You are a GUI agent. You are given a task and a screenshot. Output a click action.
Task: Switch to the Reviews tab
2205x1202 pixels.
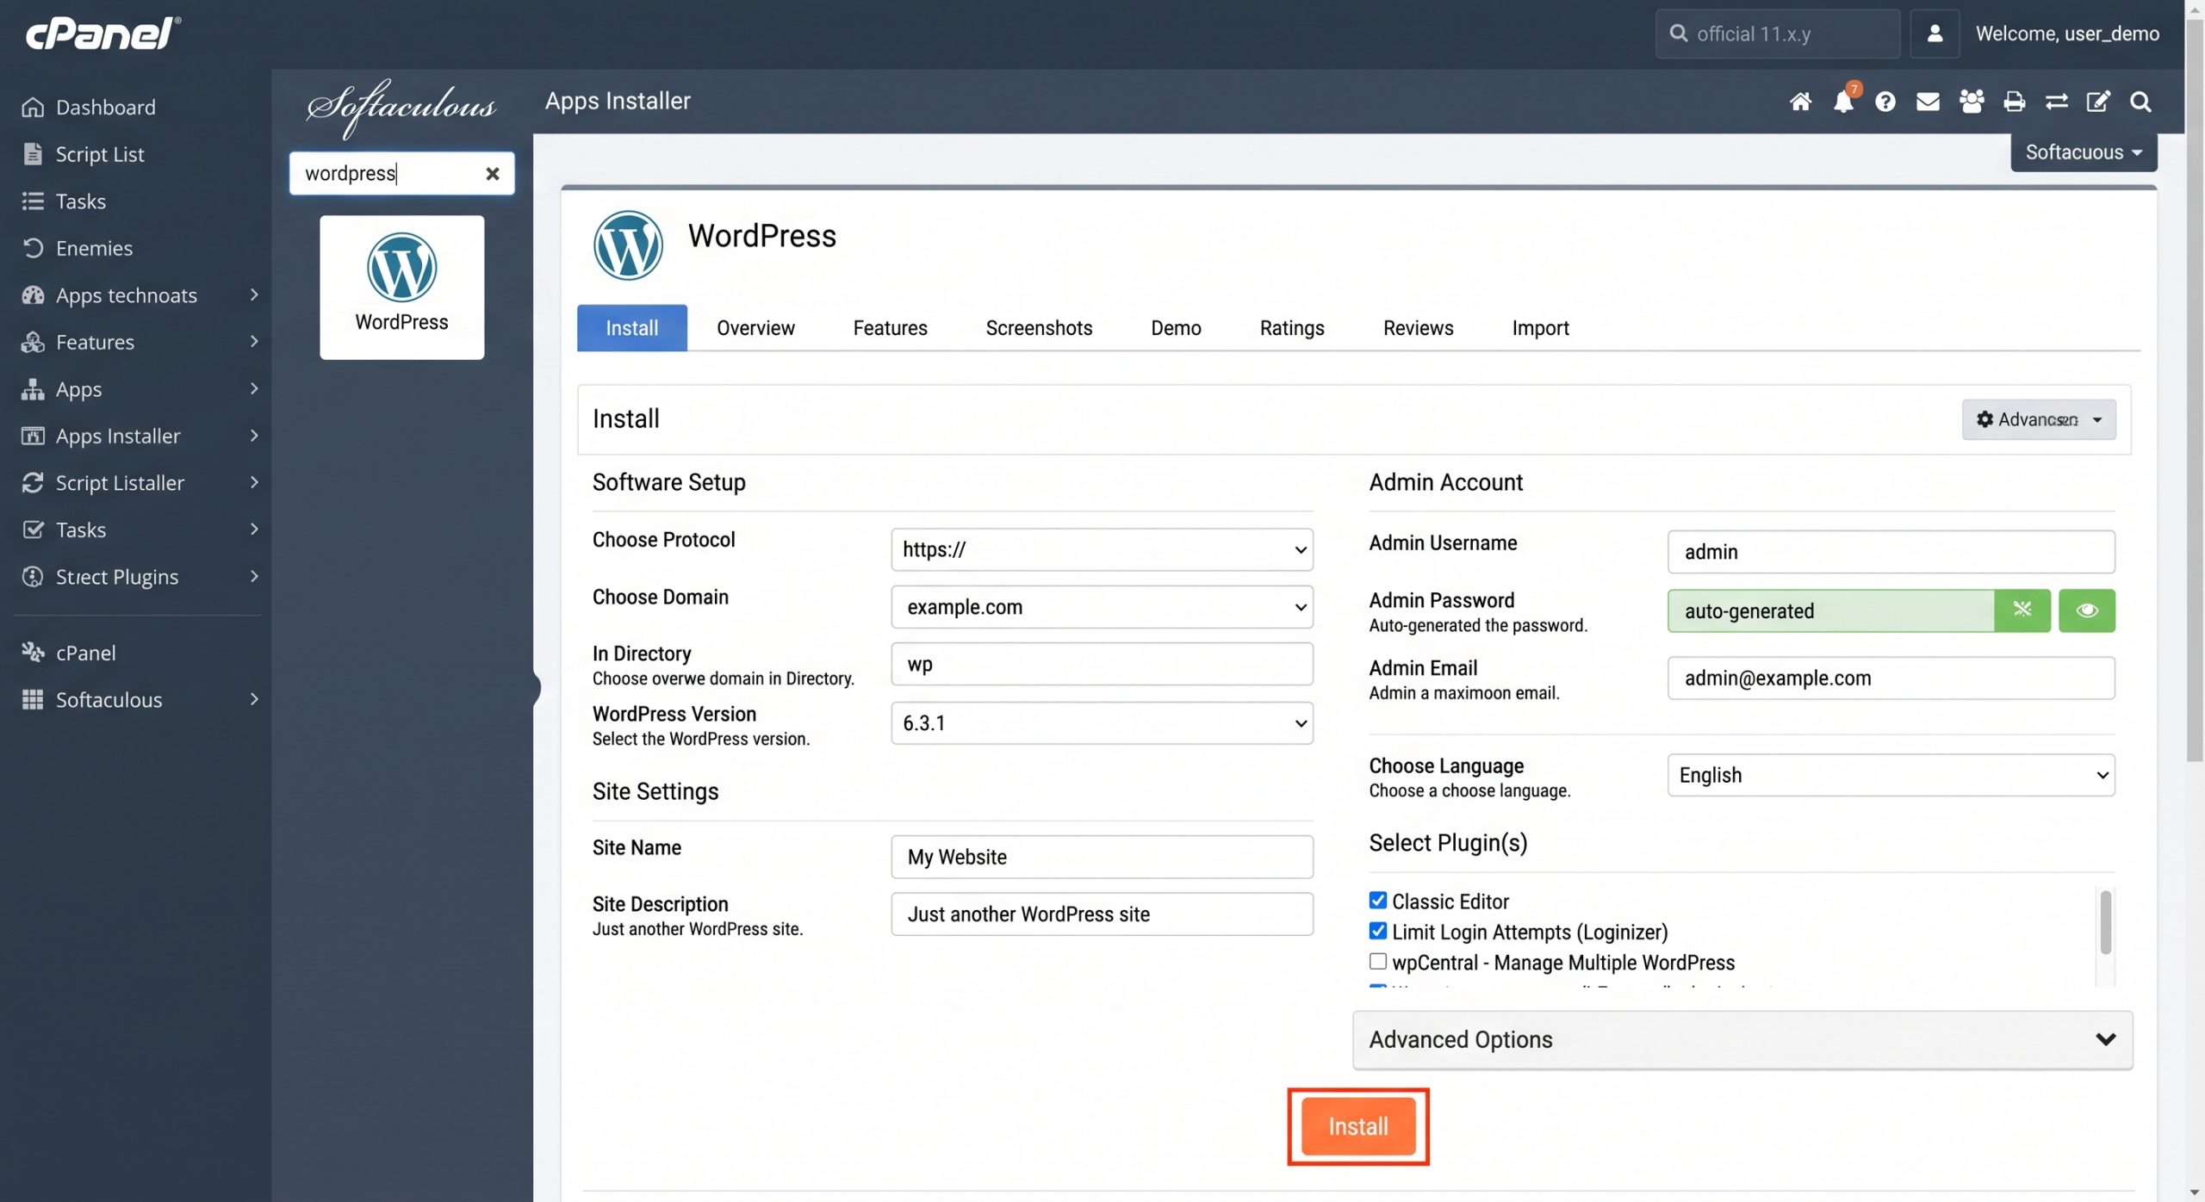coord(1418,328)
